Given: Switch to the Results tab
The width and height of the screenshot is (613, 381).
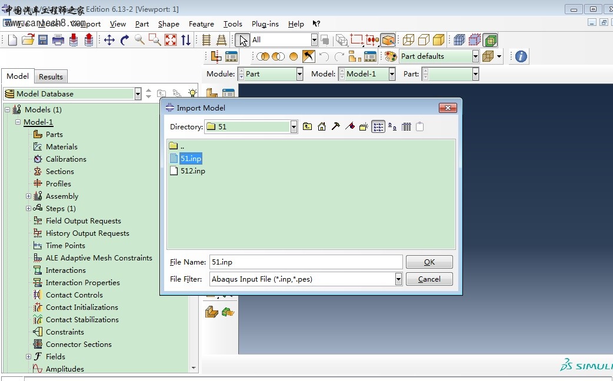Looking at the screenshot, I should (x=51, y=76).
